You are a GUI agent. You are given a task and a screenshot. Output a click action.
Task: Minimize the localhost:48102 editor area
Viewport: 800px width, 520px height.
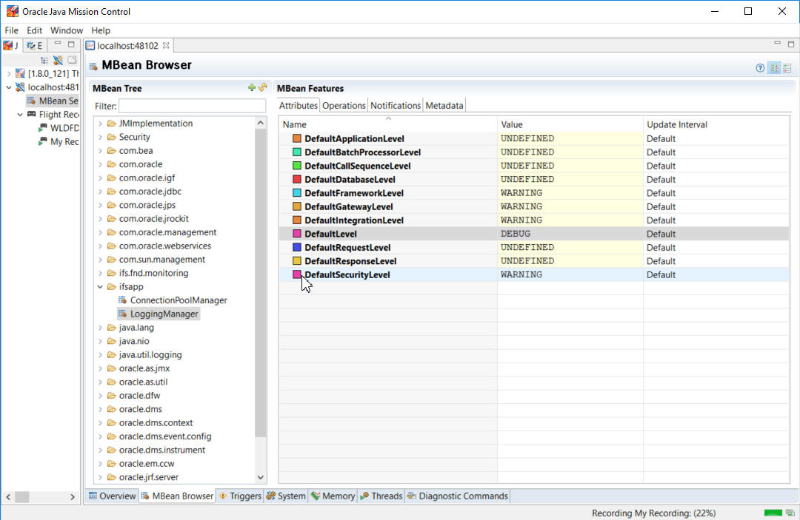pos(777,44)
